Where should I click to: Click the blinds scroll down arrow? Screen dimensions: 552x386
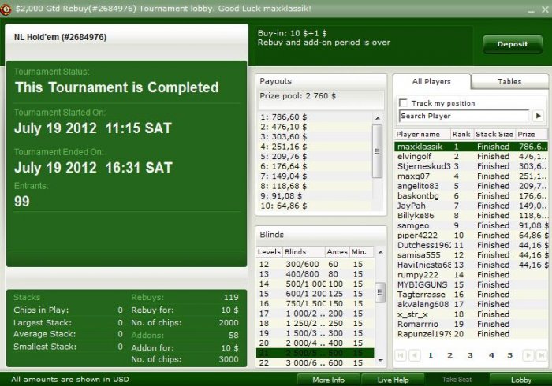pos(380,360)
